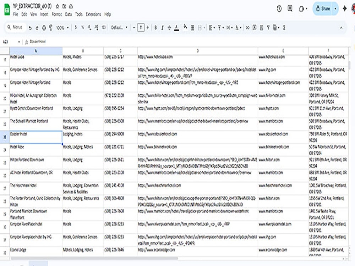Open the zoom 100% dropdown

point(62,28)
